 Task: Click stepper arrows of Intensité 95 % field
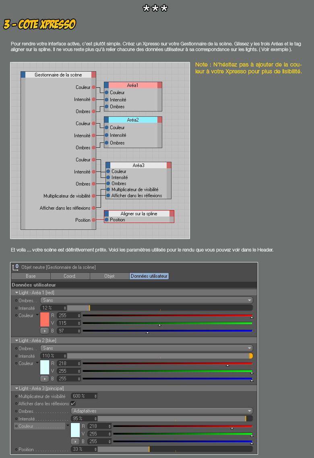(95, 419)
